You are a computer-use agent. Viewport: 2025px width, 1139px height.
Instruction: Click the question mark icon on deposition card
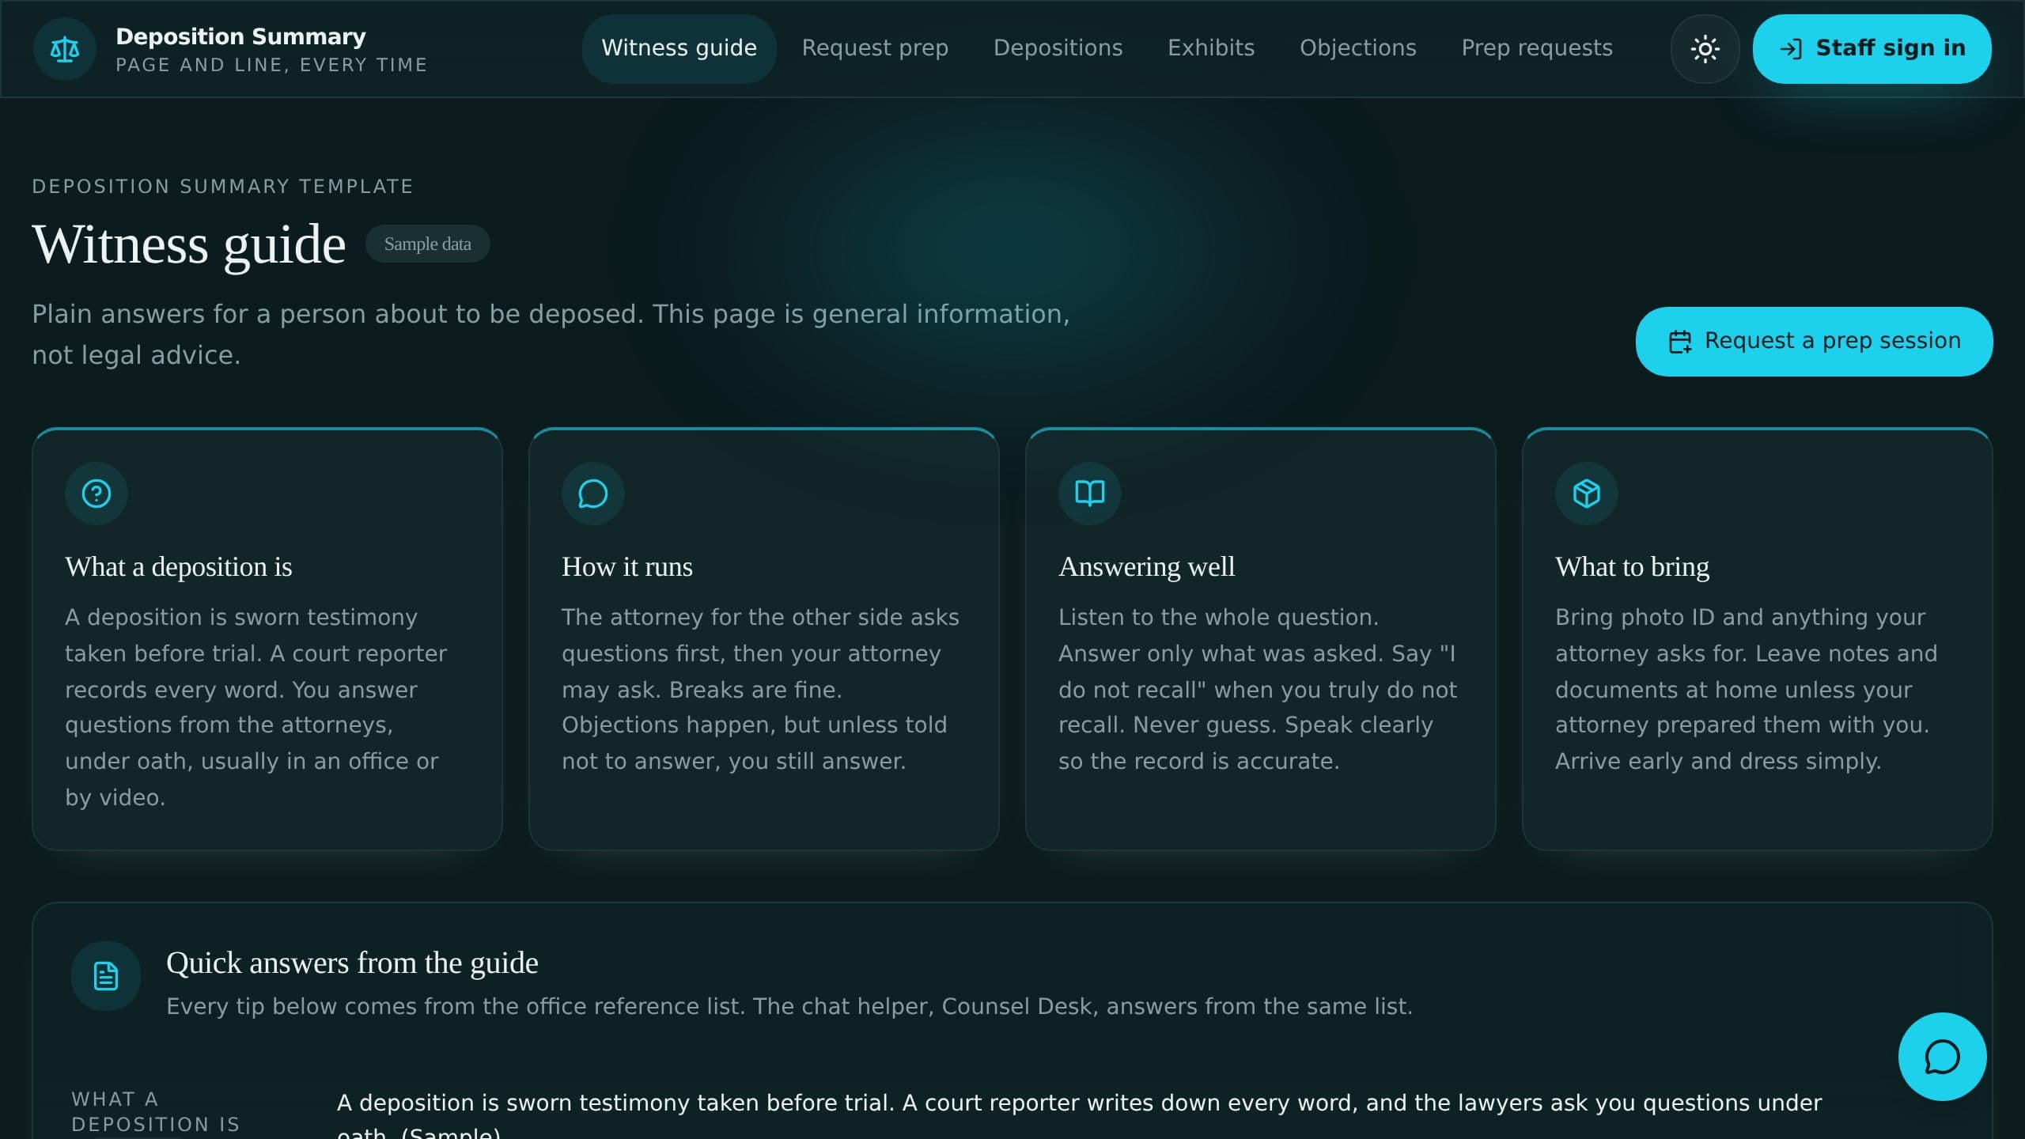click(97, 494)
